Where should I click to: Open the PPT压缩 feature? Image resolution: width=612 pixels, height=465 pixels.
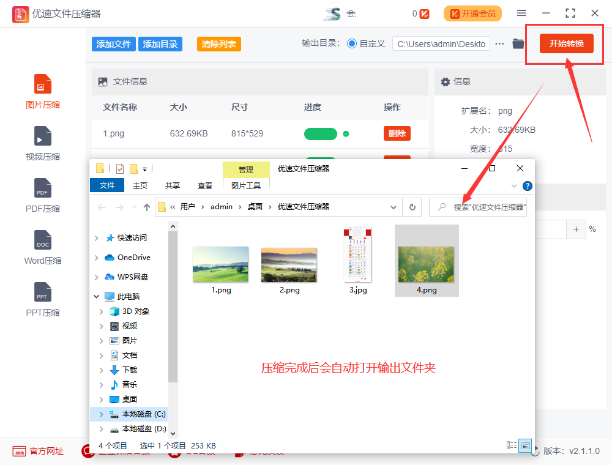42,299
